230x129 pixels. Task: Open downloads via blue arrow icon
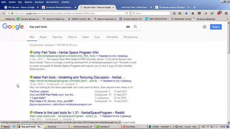[186, 13]
